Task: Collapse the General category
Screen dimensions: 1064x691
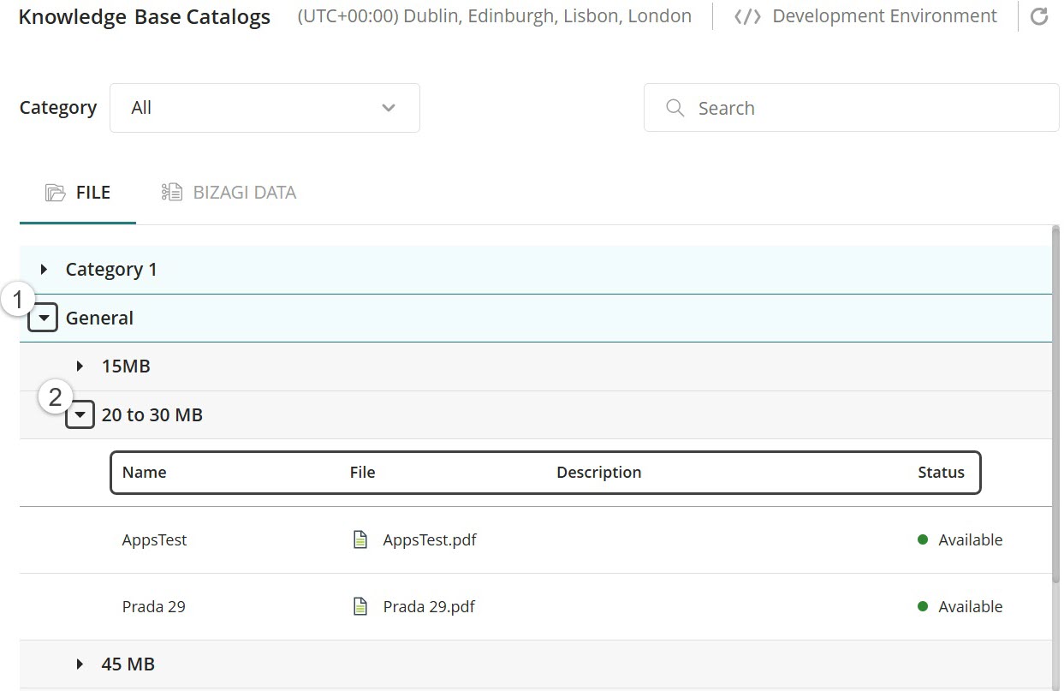Action: pos(42,317)
